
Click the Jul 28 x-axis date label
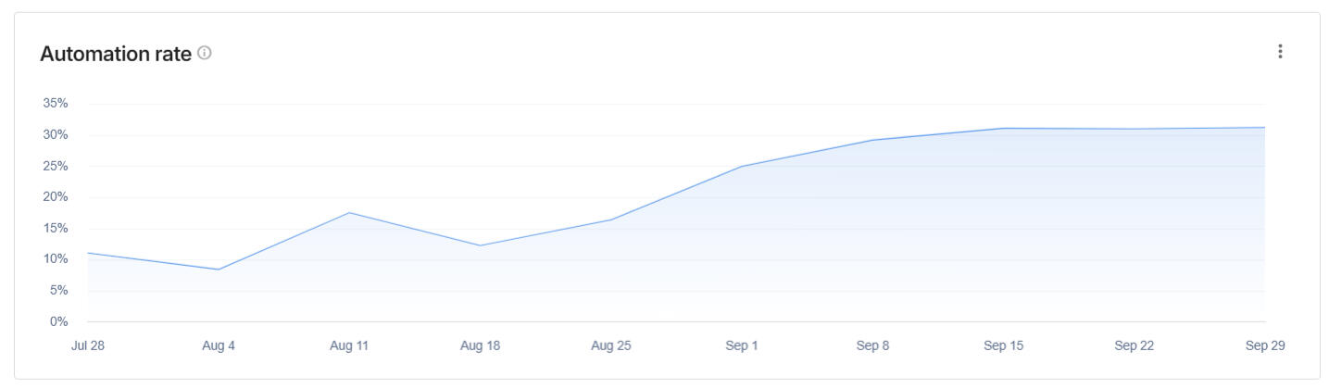[x=87, y=346]
